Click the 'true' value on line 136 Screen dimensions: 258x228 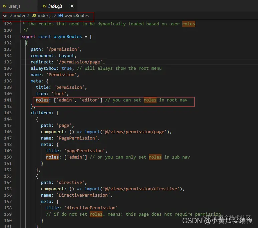pyautogui.click(x=66, y=68)
